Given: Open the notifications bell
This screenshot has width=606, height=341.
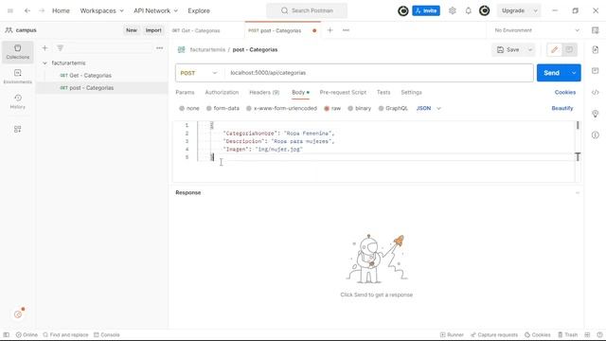Looking at the screenshot, I should (x=469, y=10).
